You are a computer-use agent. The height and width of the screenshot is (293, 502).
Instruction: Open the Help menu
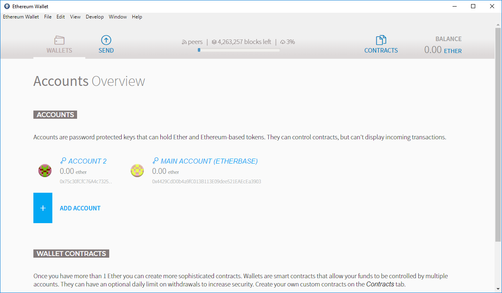click(137, 17)
